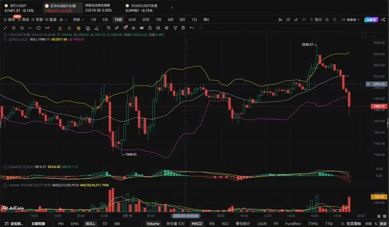Viewport: 389px width, 227px height.
Task: Click the 2003.26 price axis plus marker
Action: 368,84
